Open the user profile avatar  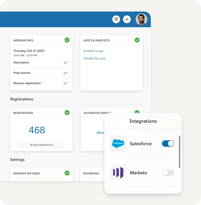[141, 20]
